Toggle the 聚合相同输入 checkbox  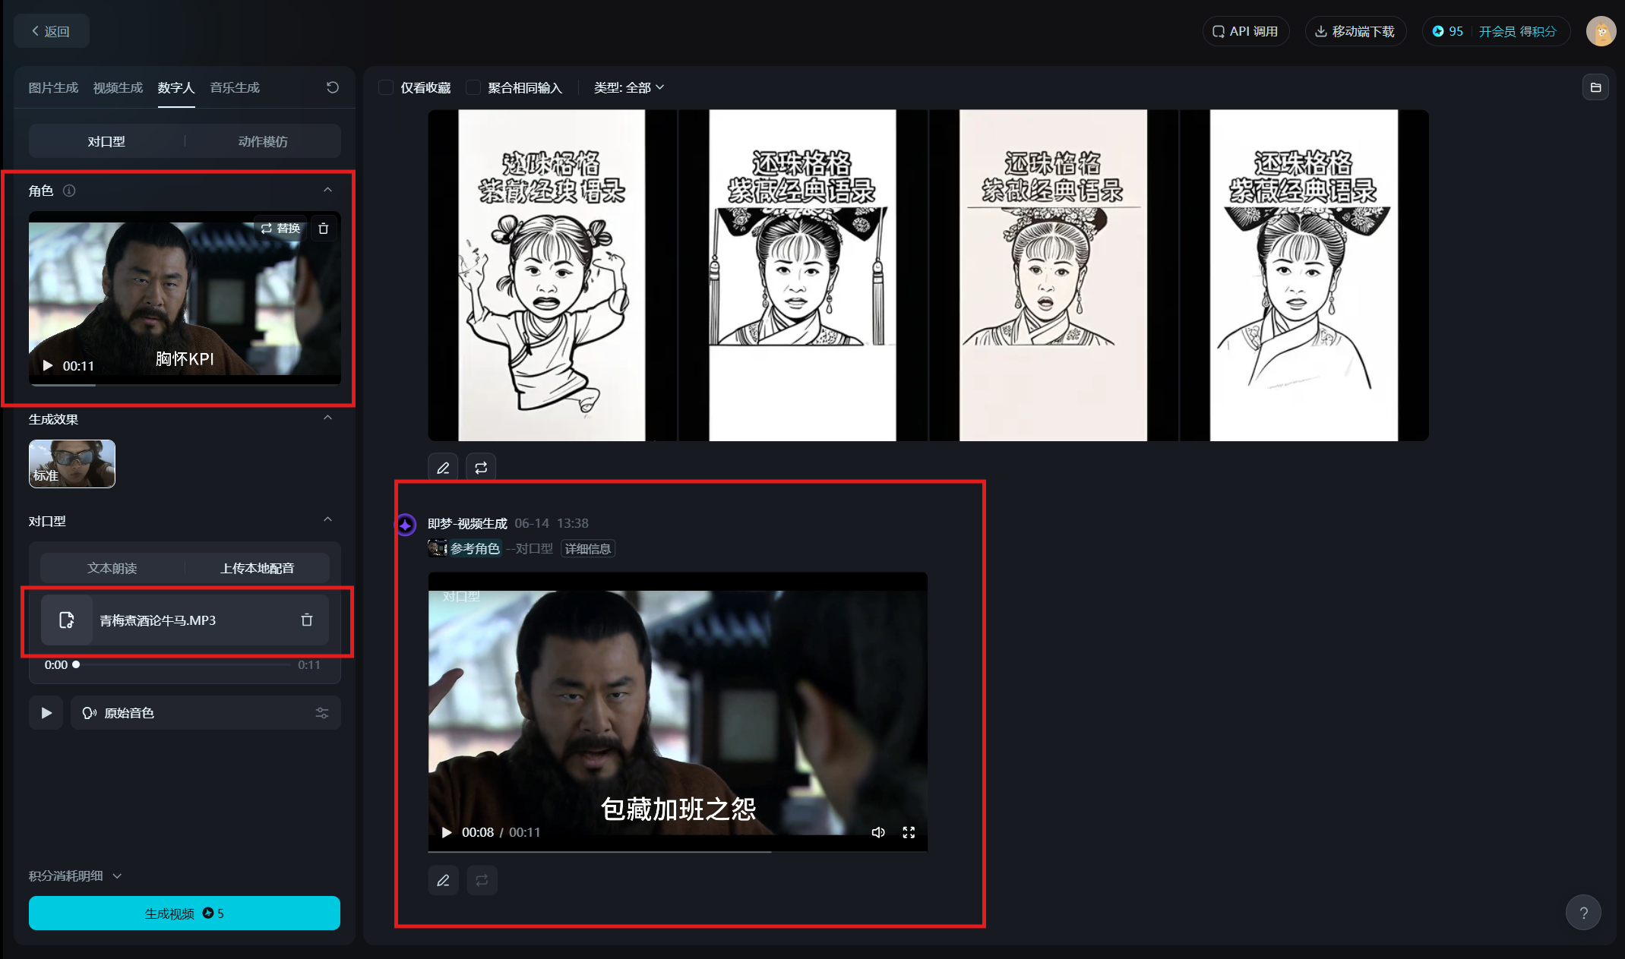[x=473, y=87]
